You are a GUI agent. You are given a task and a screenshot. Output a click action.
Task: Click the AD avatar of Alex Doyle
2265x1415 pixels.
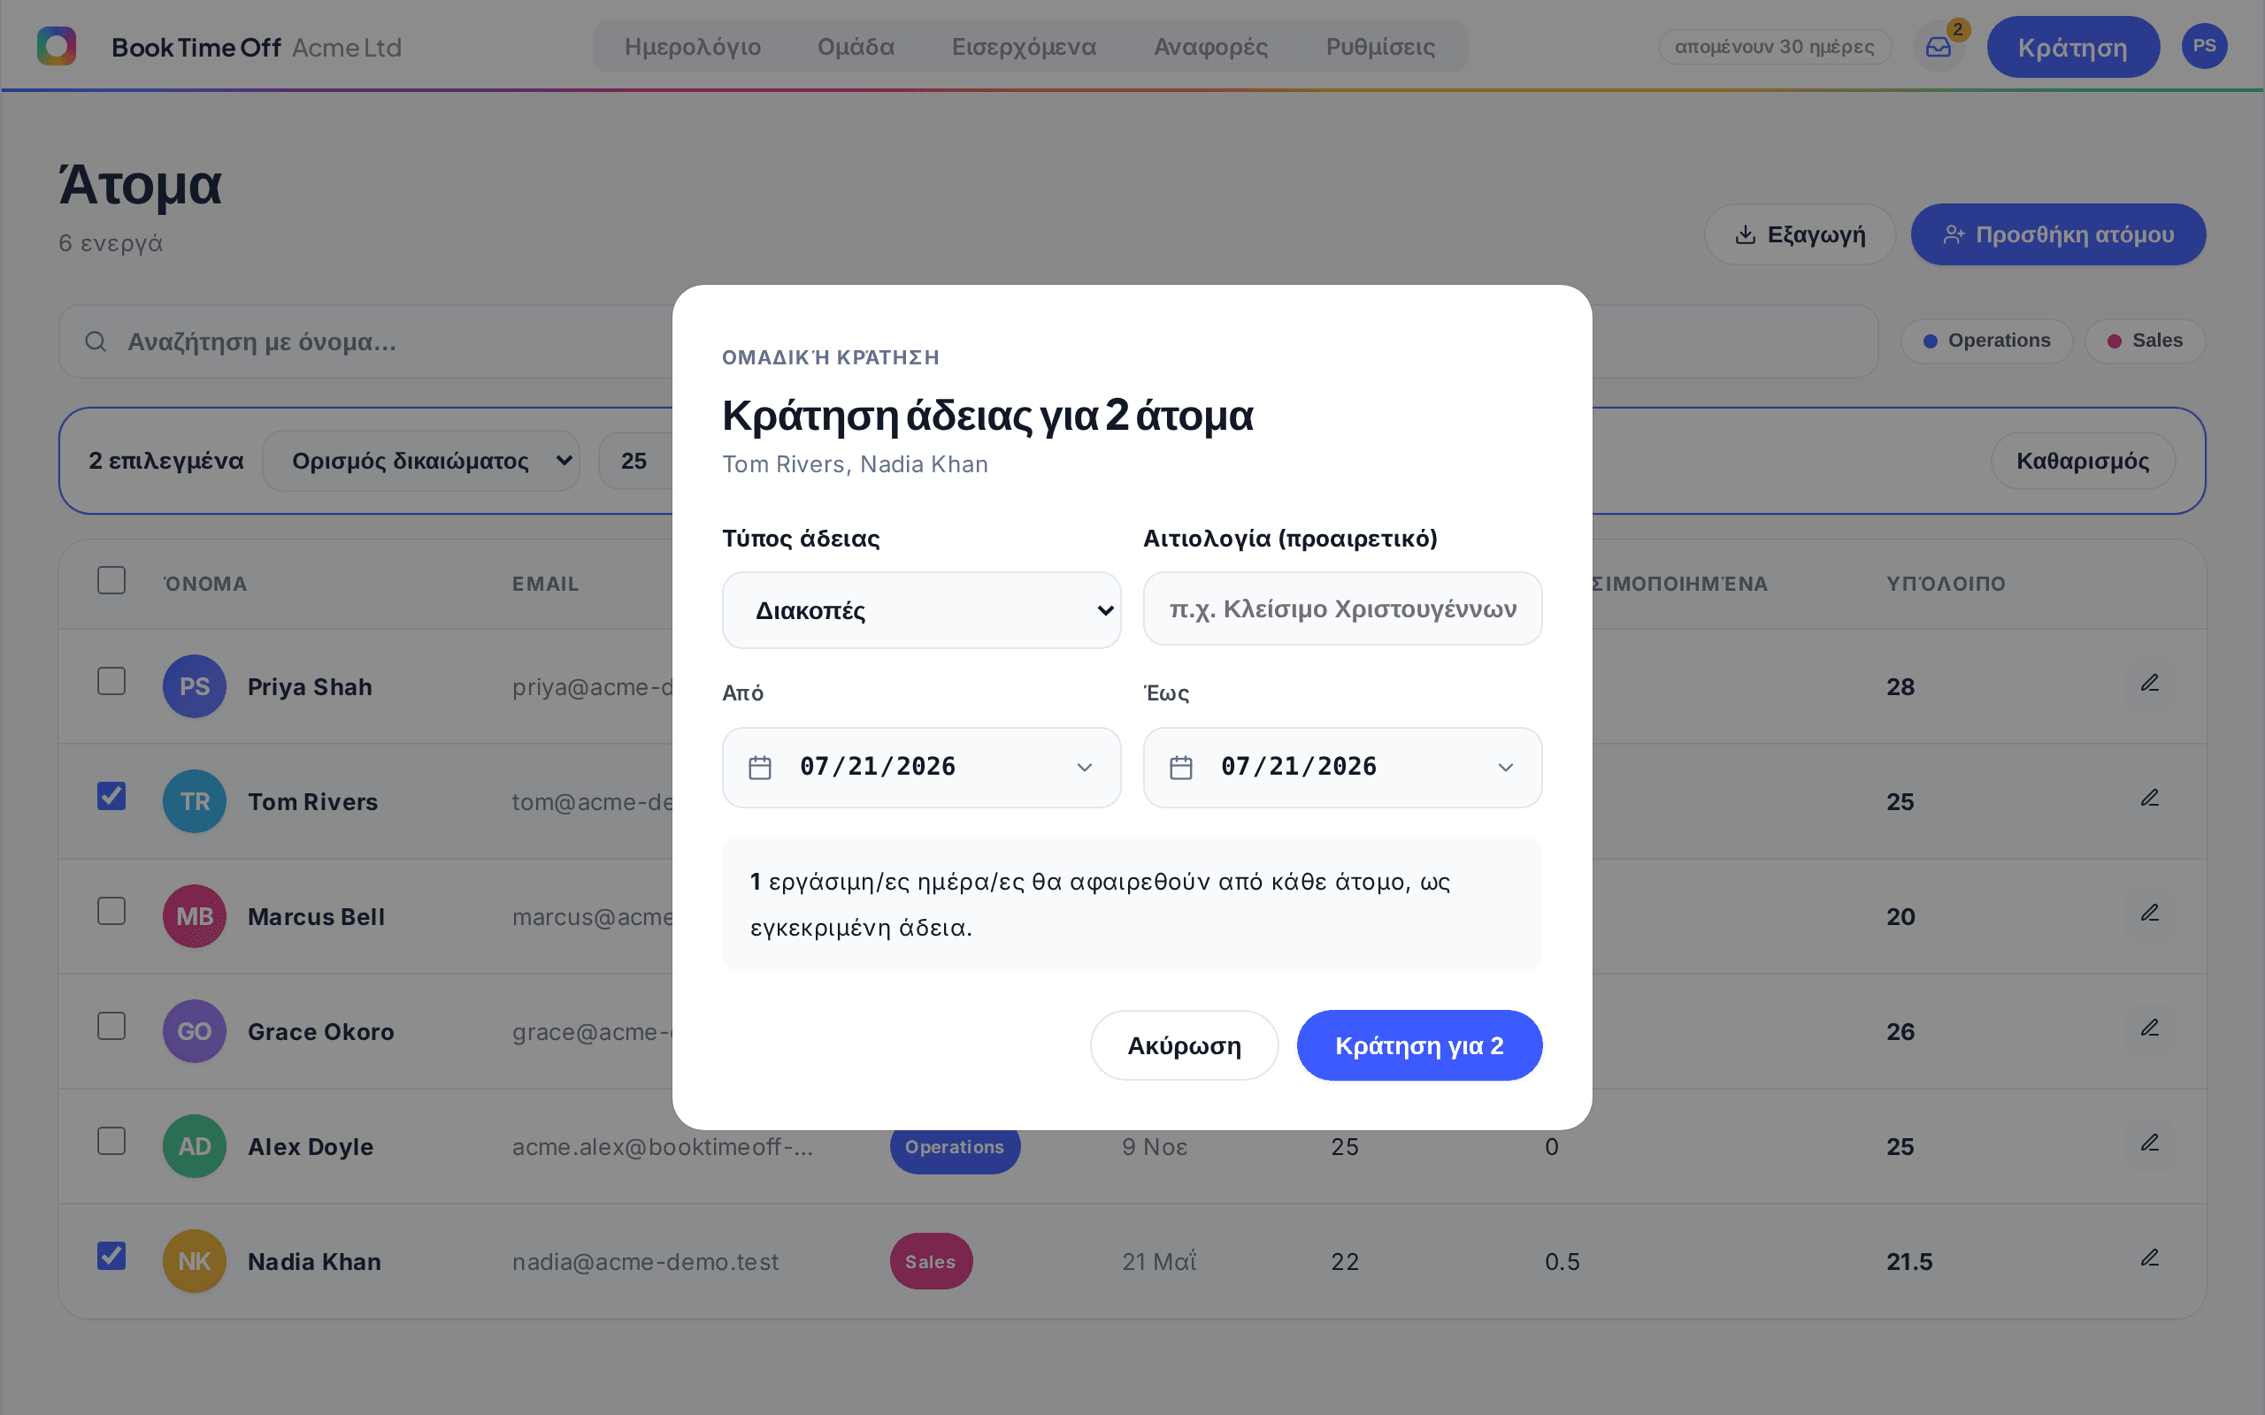(195, 1146)
